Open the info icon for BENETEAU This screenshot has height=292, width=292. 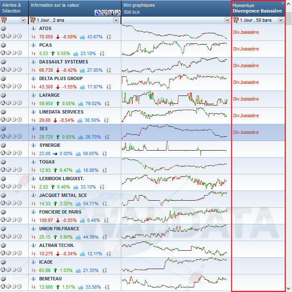(x=33, y=279)
